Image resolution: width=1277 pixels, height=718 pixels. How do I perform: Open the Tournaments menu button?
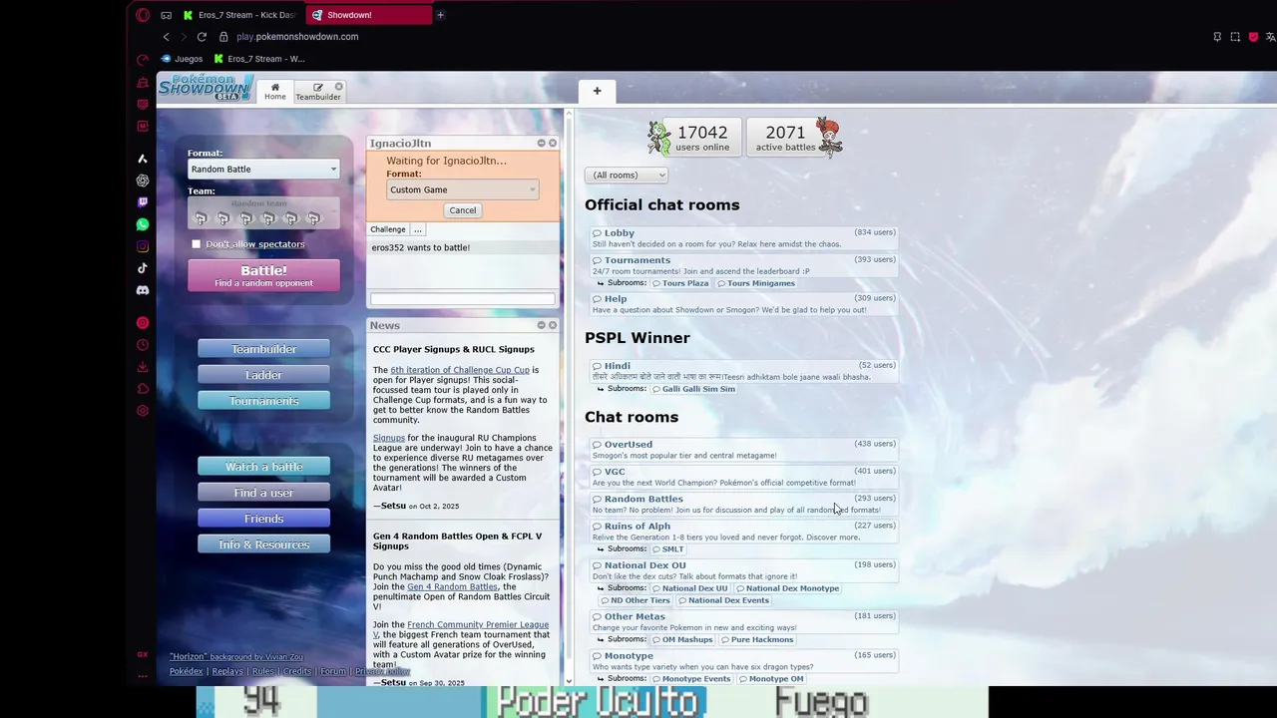(263, 401)
